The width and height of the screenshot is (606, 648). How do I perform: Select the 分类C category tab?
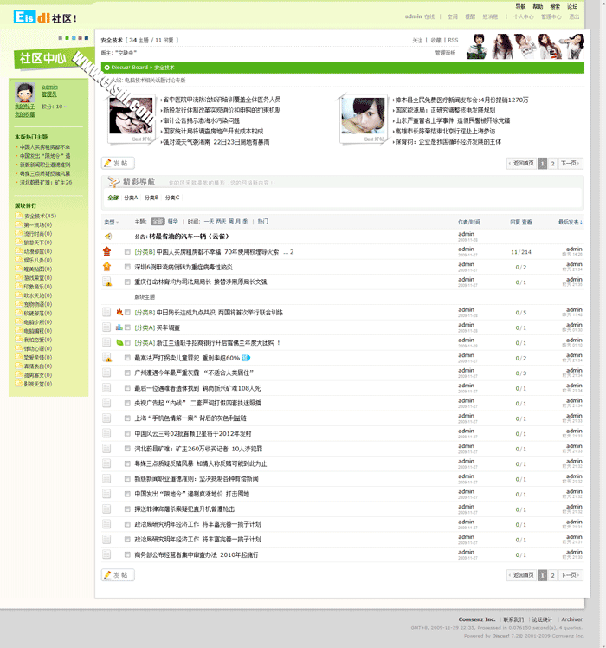coord(172,198)
